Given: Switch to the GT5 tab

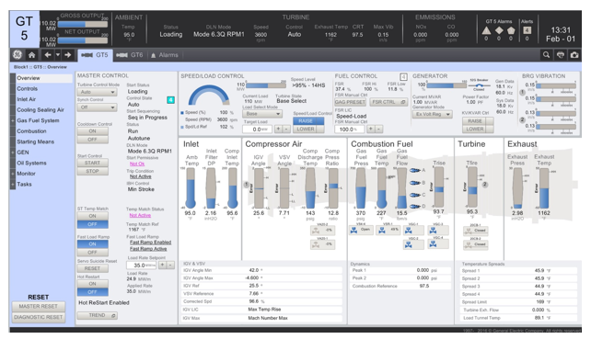Looking at the screenshot, I should tap(95, 55).
